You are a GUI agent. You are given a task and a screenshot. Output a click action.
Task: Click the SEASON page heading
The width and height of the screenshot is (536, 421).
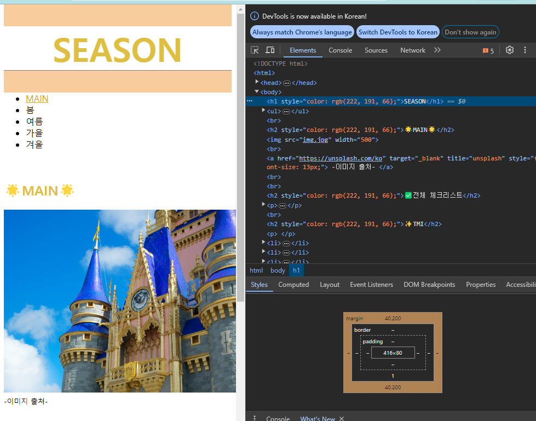click(x=117, y=50)
